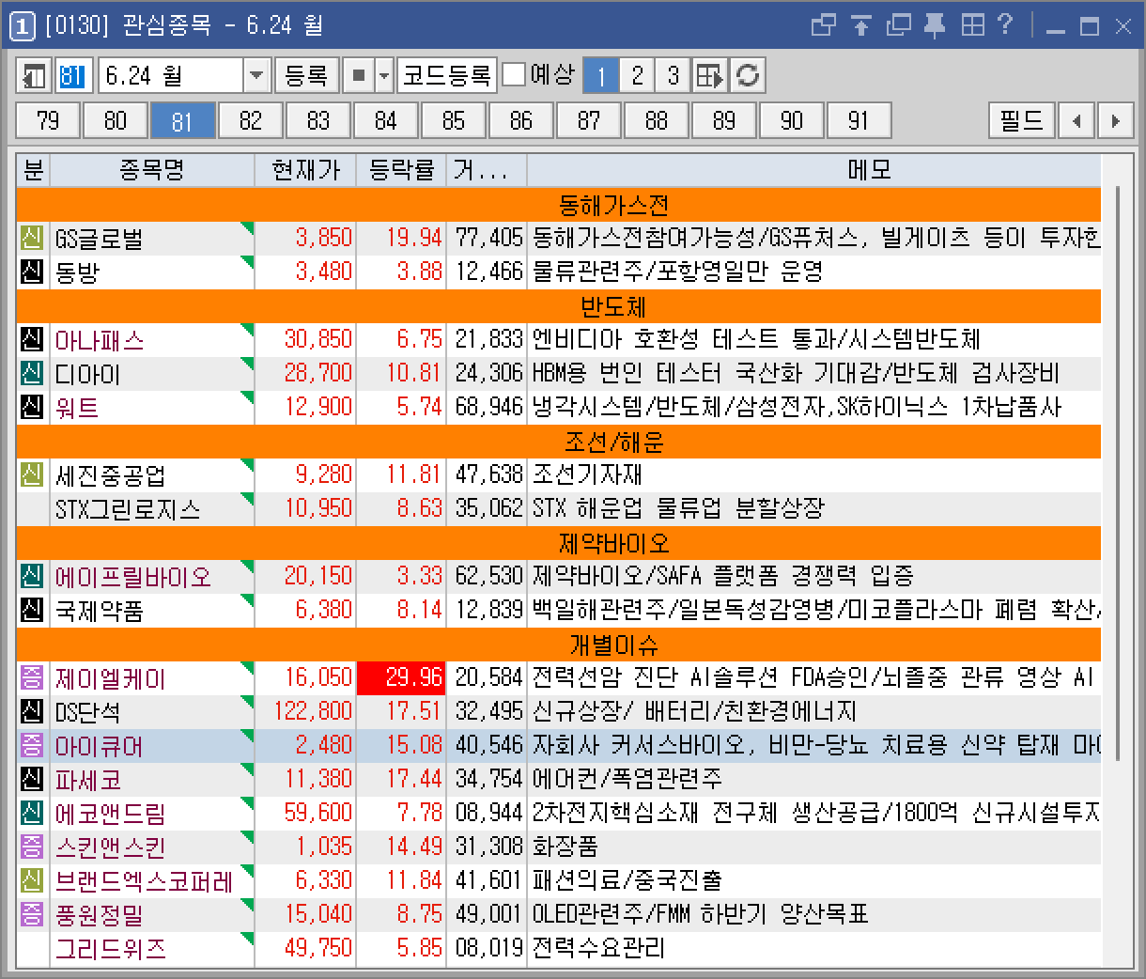Click the 신 badge beside GS글로벌

click(x=32, y=238)
